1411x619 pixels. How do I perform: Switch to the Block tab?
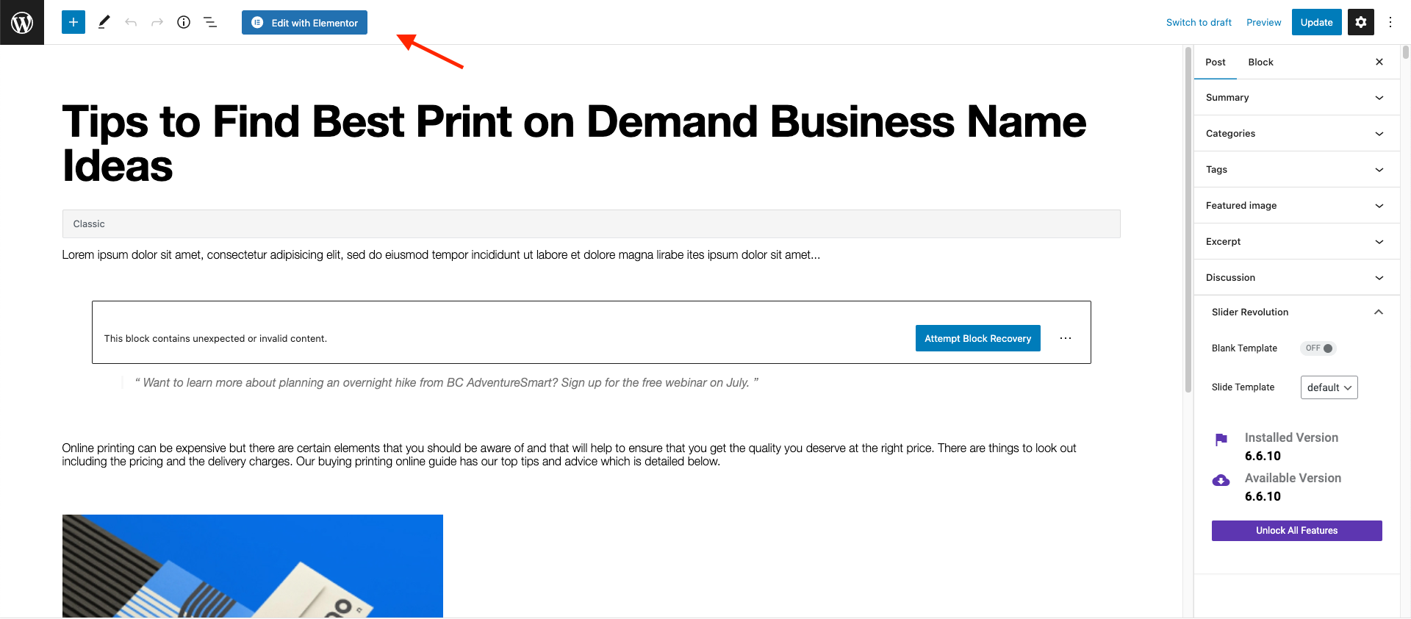coord(1260,62)
